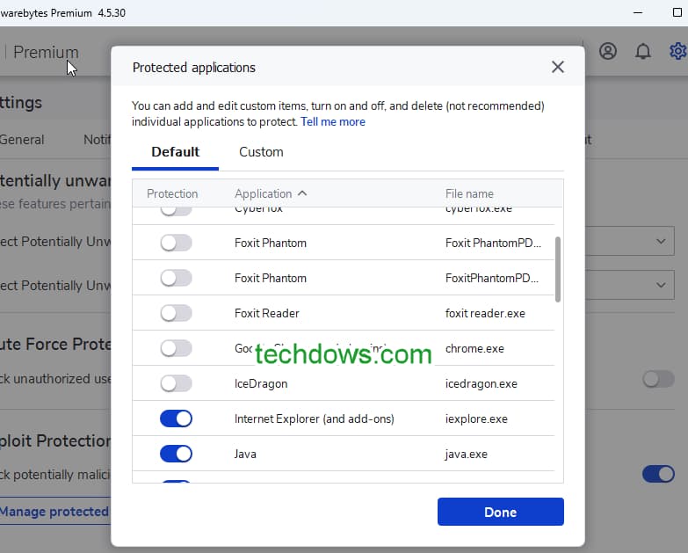Image resolution: width=688 pixels, height=553 pixels.
Task: Open the settings gear icon
Action: 678,51
